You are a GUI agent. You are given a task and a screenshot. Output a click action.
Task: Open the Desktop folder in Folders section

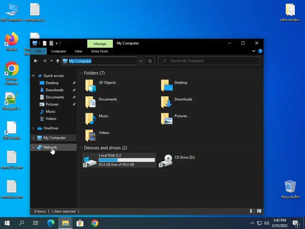[x=167, y=86]
